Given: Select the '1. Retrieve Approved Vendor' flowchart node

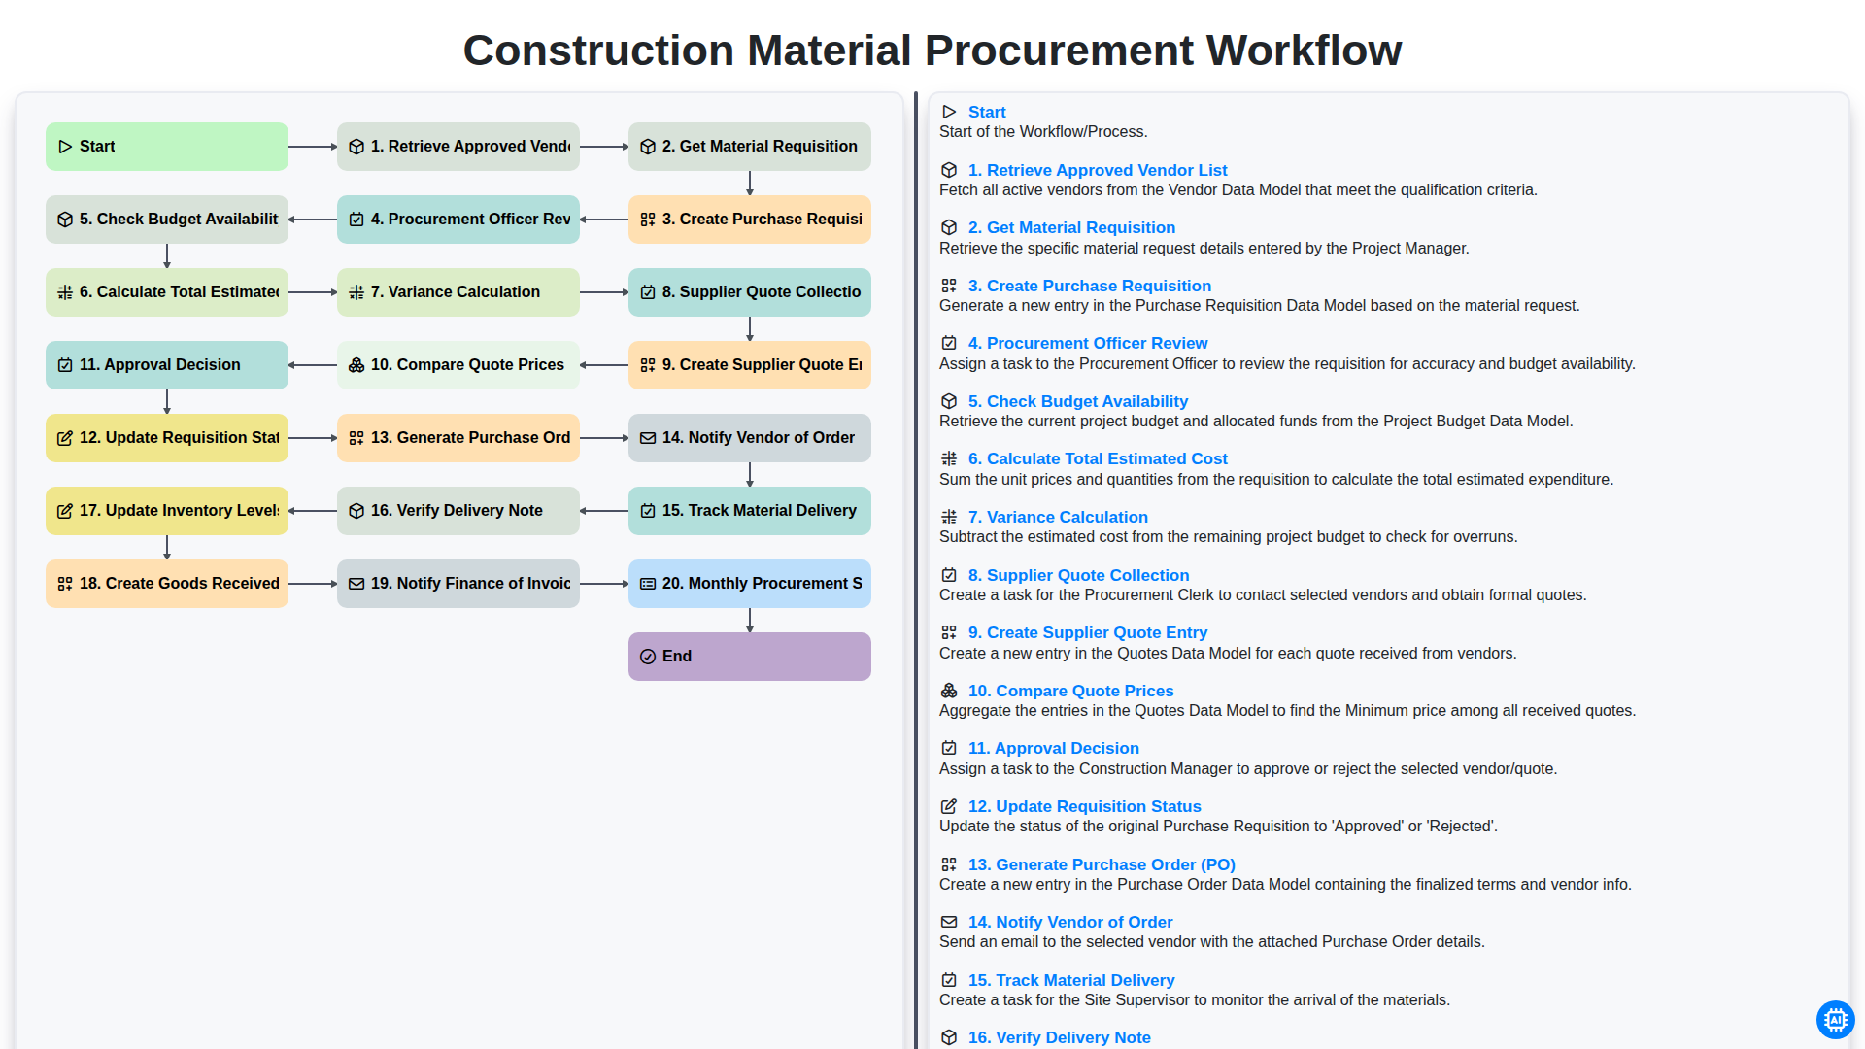Looking at the screenshot, I should click(x=458, y=147).
